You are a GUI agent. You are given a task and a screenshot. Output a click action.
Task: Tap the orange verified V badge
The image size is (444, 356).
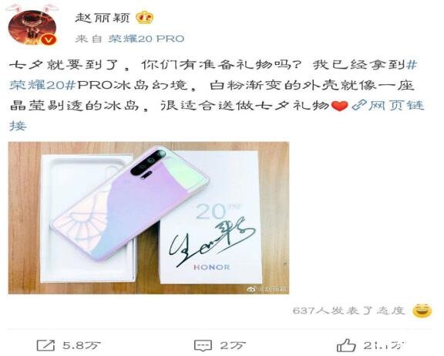click(x=50, y=39)
